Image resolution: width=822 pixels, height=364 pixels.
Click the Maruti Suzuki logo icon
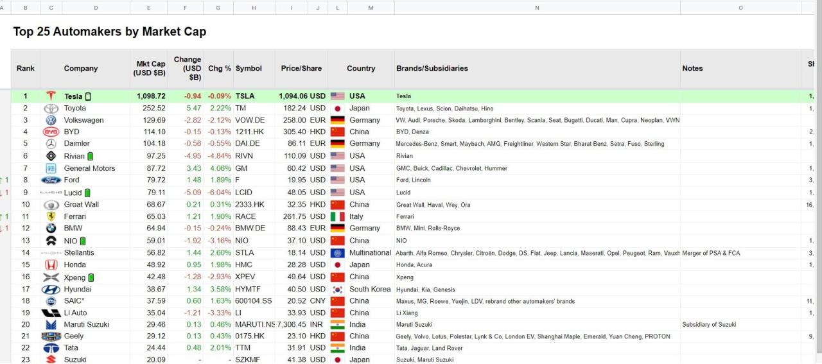(x=51, y=325)
